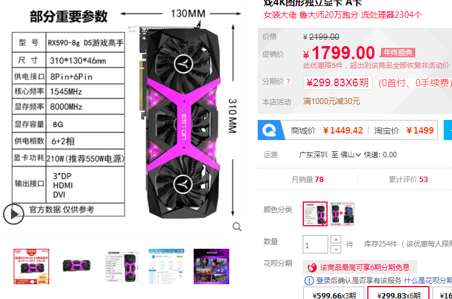Click the 年终盛典 promotion badge

398,53
